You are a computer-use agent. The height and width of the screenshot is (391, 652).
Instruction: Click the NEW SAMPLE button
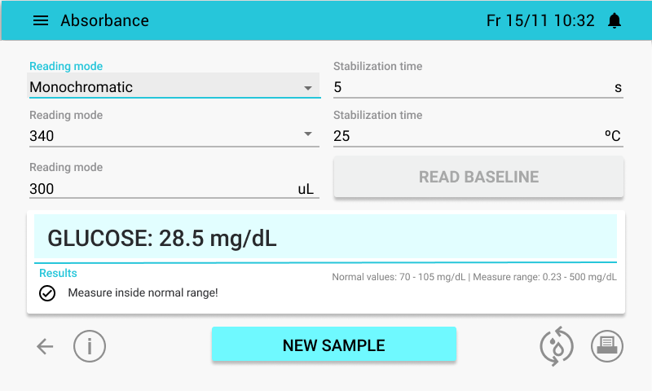334,344
